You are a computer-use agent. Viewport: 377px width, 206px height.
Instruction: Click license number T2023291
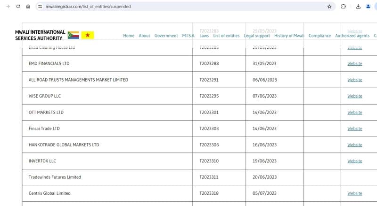209,80
